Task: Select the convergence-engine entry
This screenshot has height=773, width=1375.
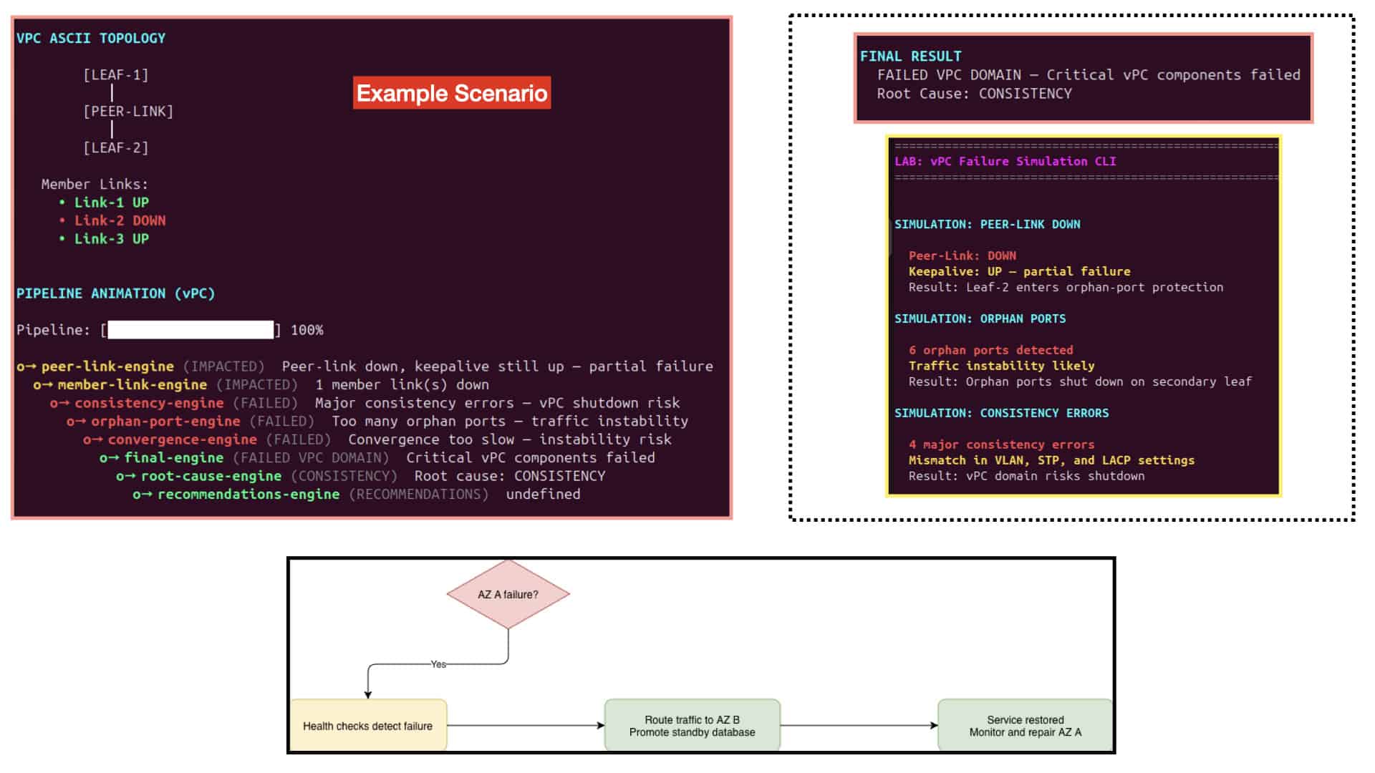Action: click(377, 439)
